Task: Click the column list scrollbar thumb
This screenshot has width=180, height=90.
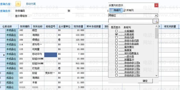Action: (156, 33)
